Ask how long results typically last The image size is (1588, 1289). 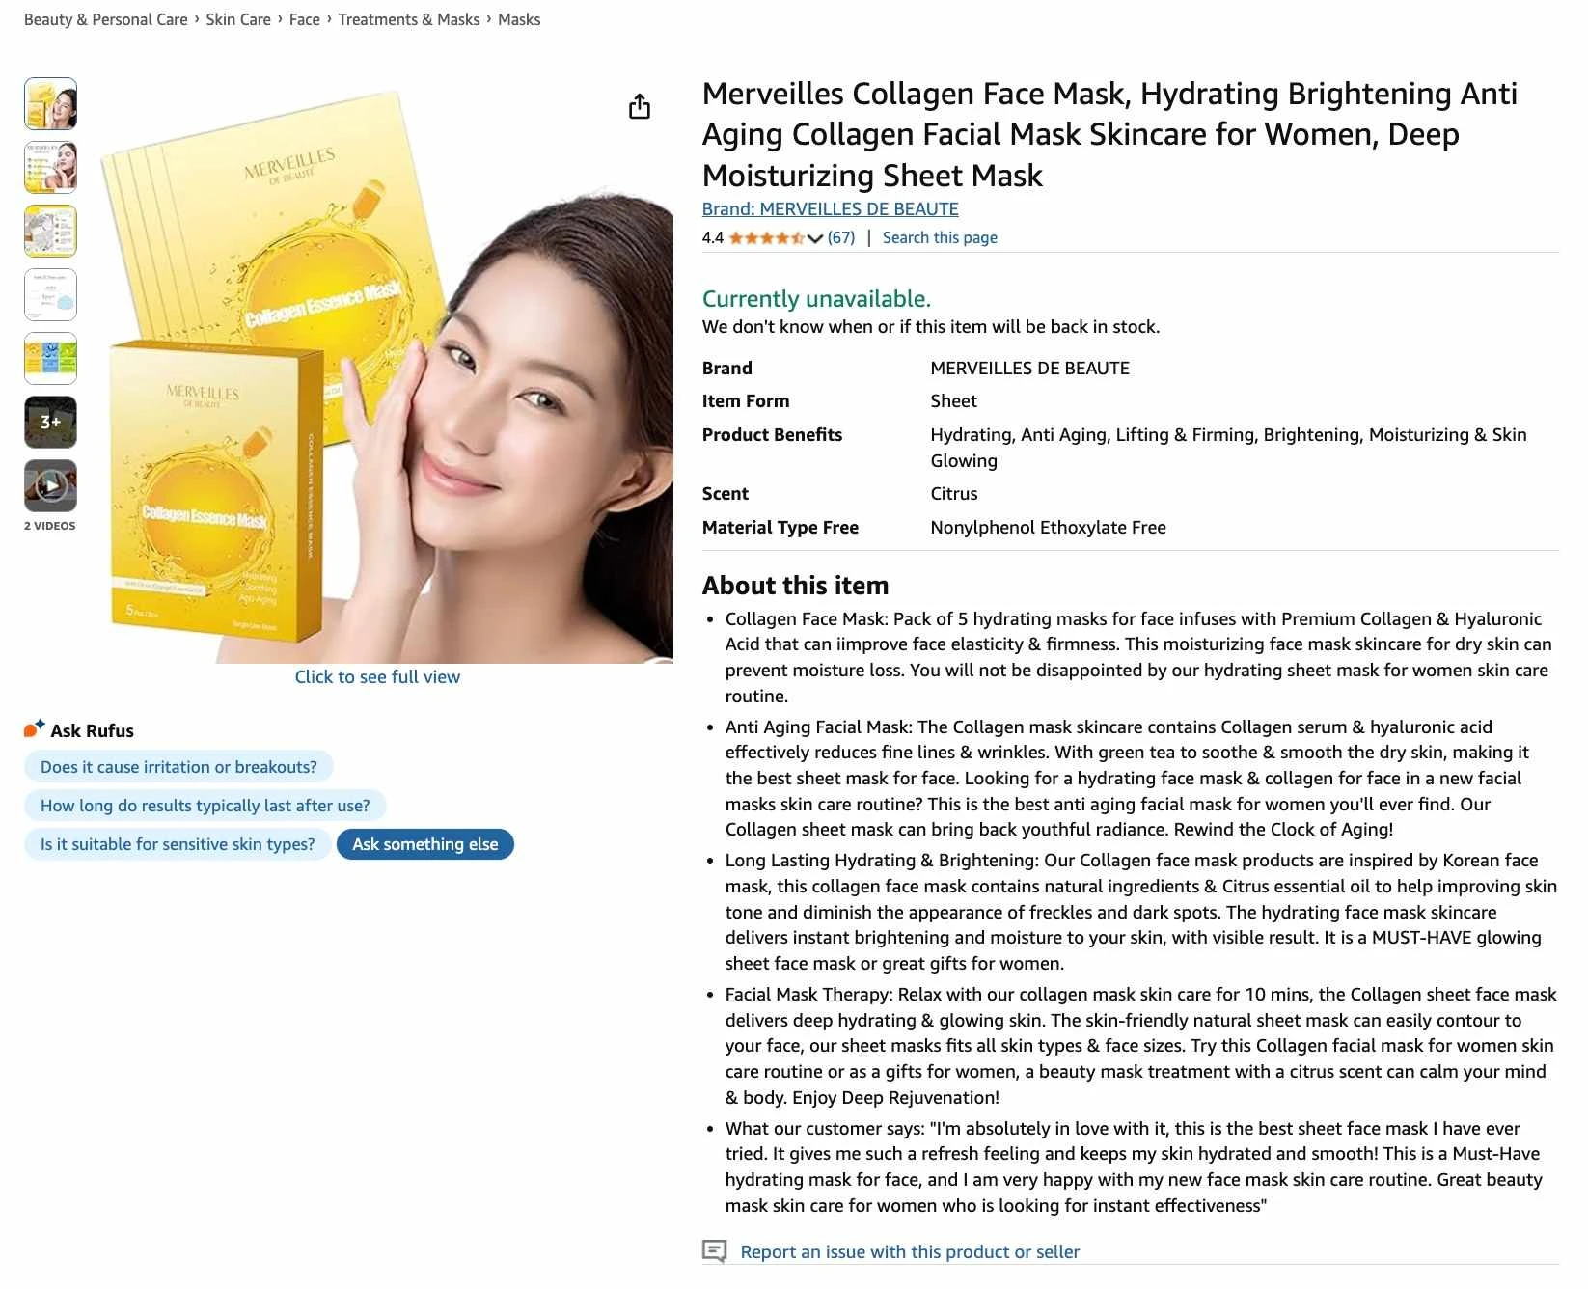205,806
